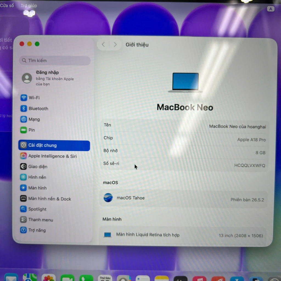Click the 13 inch (2408 × 1506) text
Viewport: 281px width, 281px height.
(x=241, y=235)
